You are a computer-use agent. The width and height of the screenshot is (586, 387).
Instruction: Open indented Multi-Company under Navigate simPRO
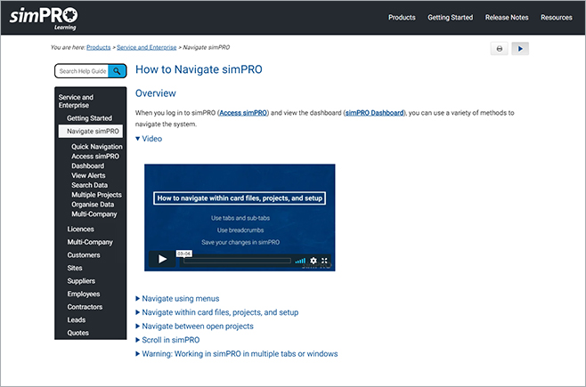coord(94,214)
